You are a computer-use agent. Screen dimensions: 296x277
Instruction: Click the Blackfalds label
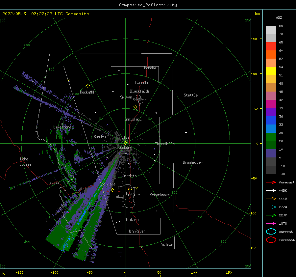click(140, 91)
